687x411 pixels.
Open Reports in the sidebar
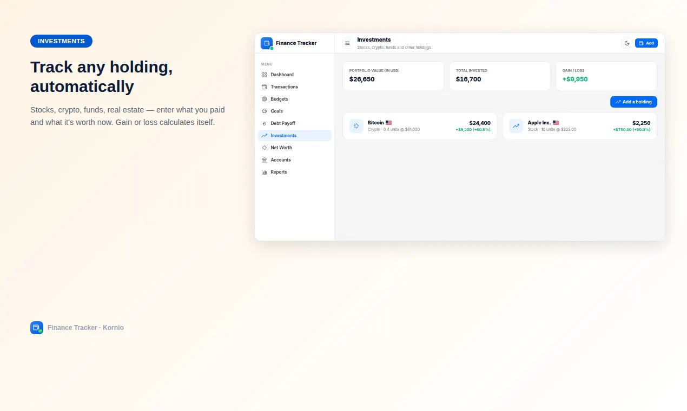[x=294, y=172]
